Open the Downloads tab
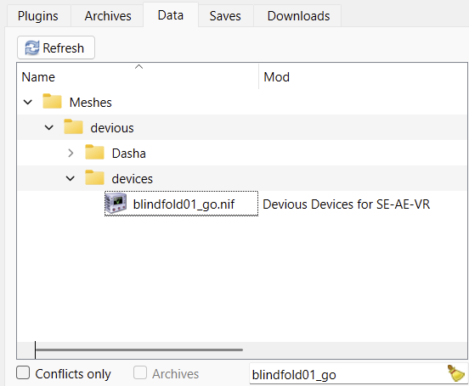Screen dimensions: 469x386 (298, 16)
